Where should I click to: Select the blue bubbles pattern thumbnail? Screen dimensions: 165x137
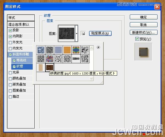point(41,50)
